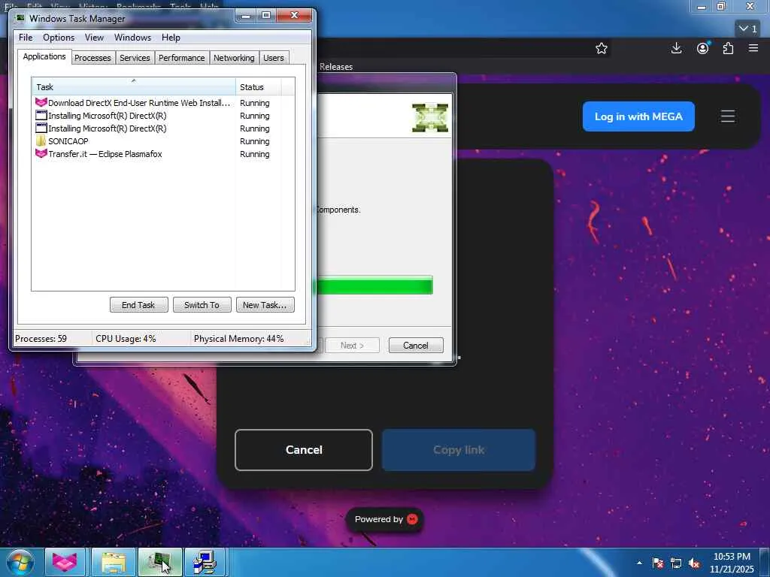Viewport: 770px width, 577px height.
Task: Open the File menu in Task Manager
Action: click(26, 38)
